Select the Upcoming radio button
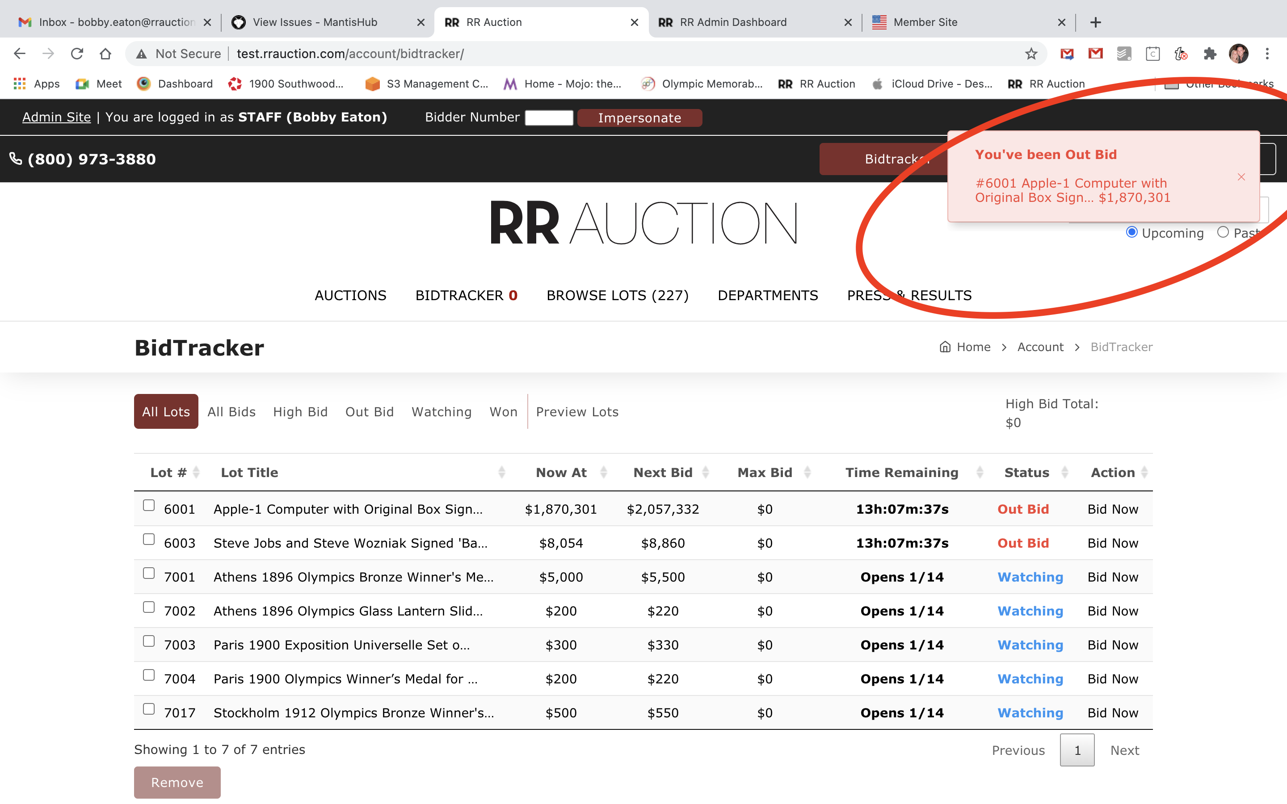 [x=1131, y=232]
